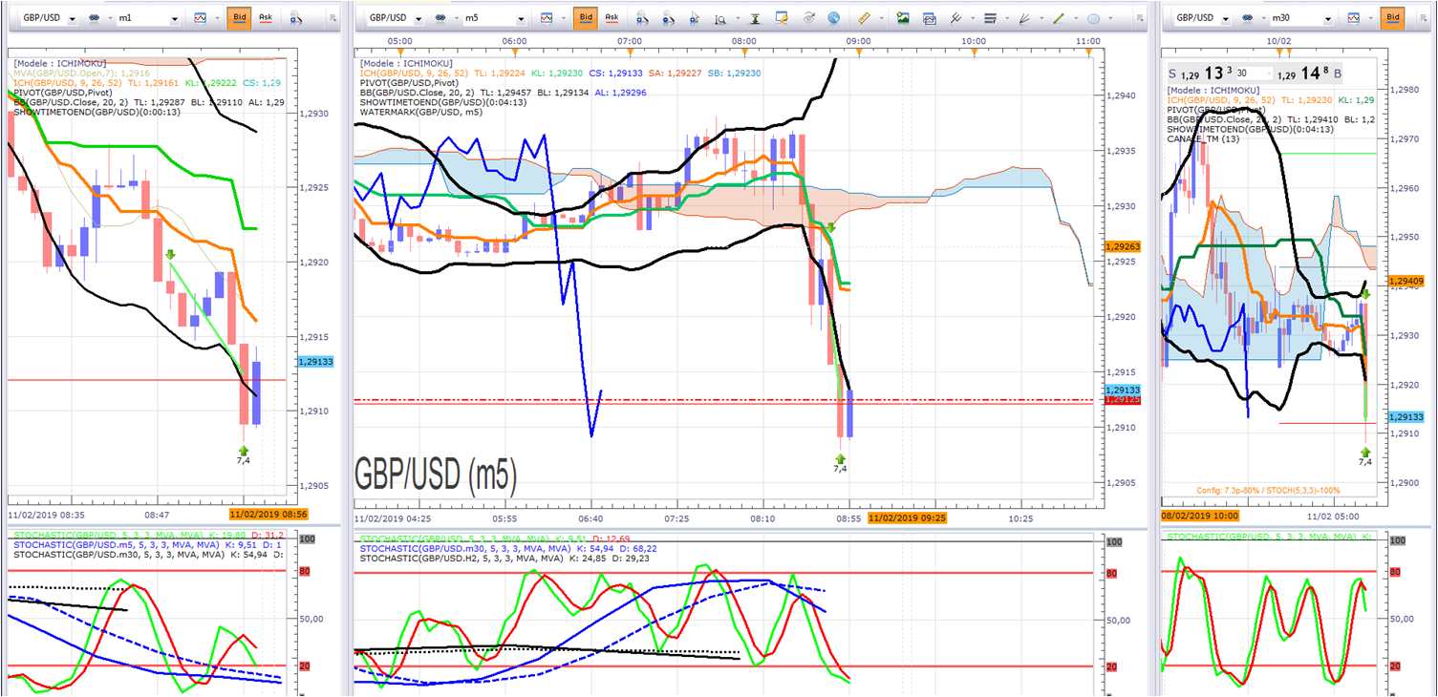
Task: Toggle Bid price in the m30 chart
Action: point(1391,18)
